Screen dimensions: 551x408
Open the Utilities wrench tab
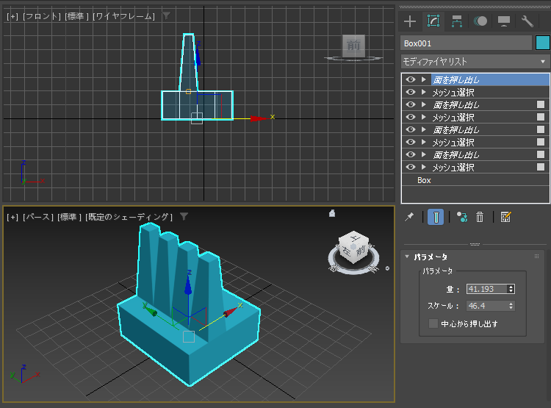(x=527, y=21)
